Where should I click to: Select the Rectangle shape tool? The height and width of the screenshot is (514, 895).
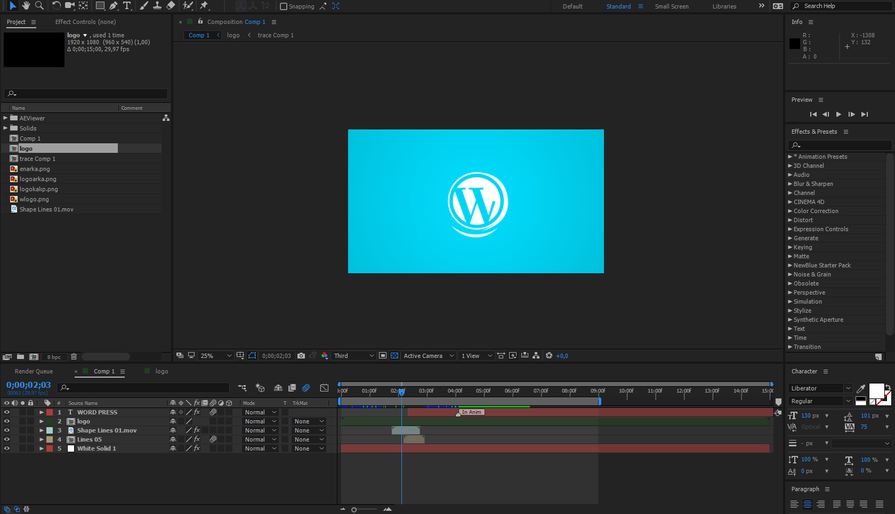click(x=100, y=6)
